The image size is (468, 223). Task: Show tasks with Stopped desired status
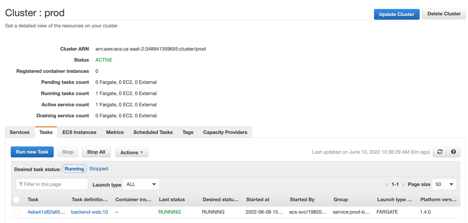99,169
